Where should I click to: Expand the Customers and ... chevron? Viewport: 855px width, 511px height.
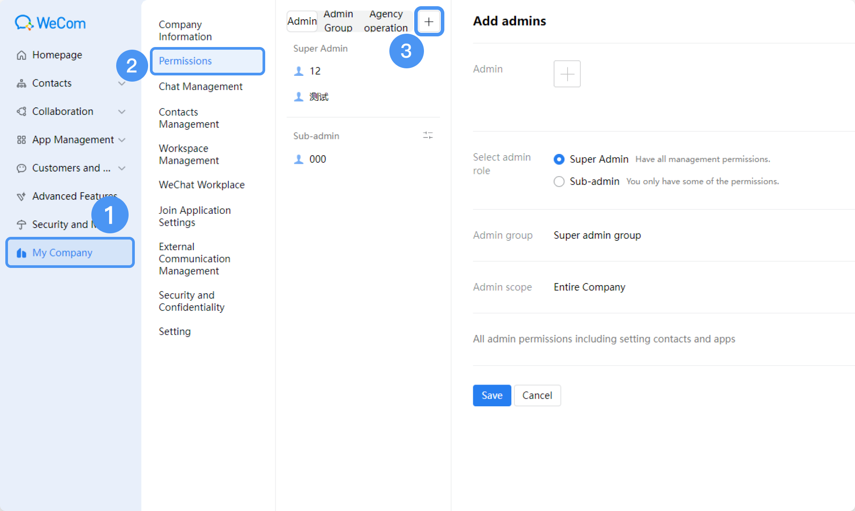click(x=122, y=168)
